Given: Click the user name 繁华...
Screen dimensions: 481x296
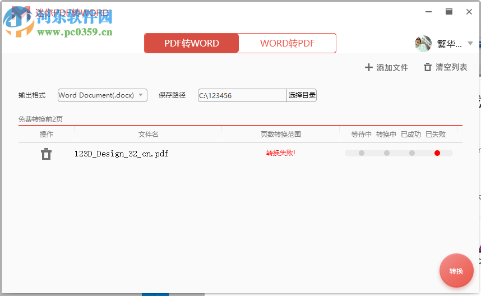Looking at the screenshot, I should pos(449,44).
